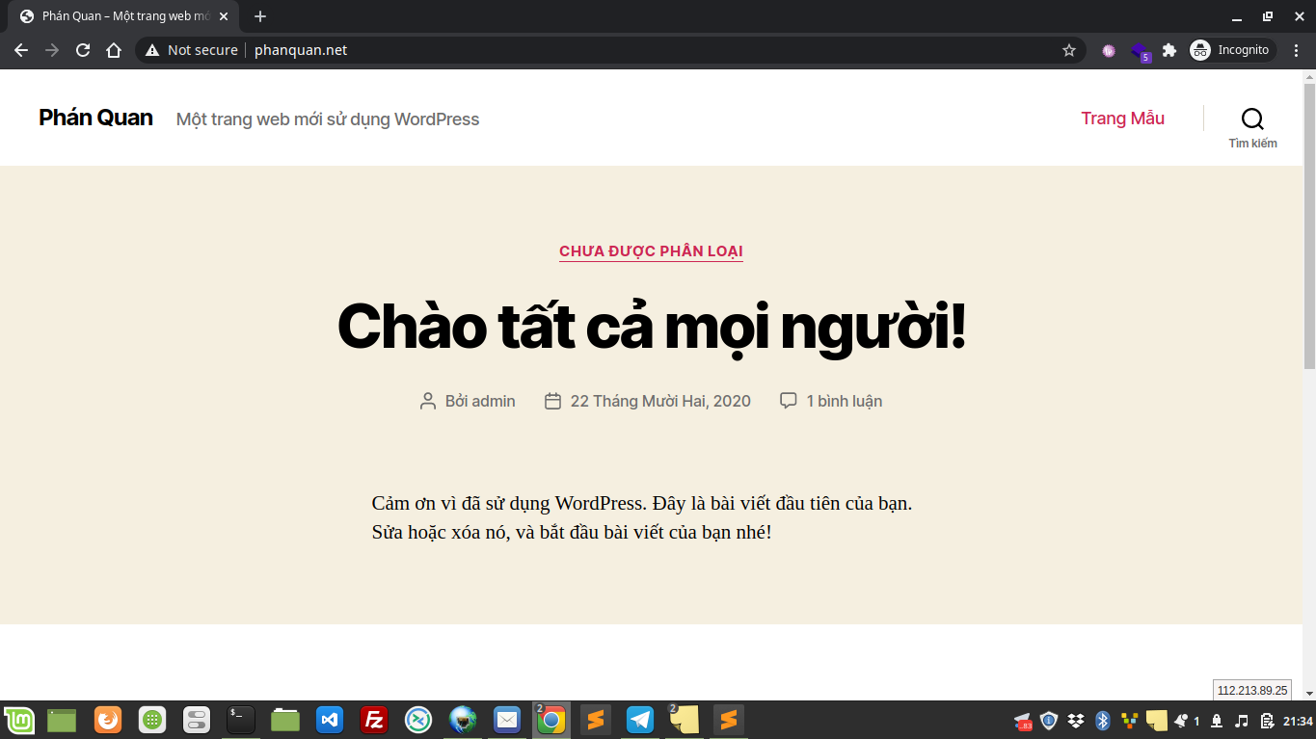Screen dimensions: 1316x739
Task: Open the Chrome three-dot menu
Action: click(x=1297, y=50)
